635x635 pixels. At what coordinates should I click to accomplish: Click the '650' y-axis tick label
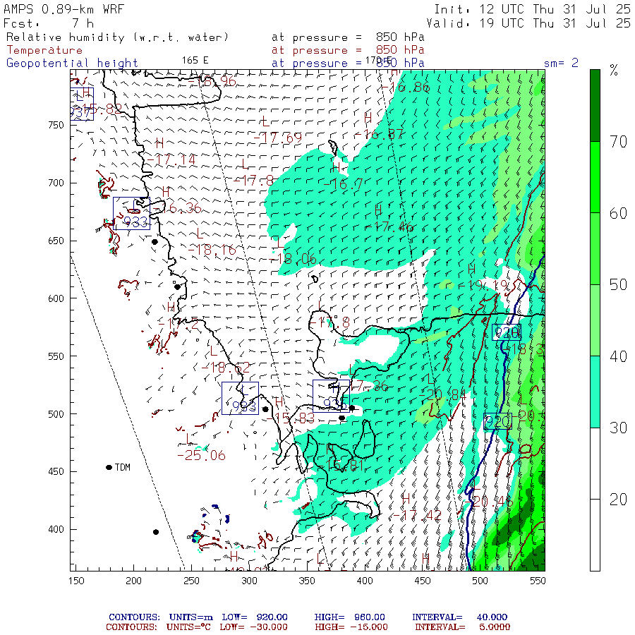pos(56,241)
